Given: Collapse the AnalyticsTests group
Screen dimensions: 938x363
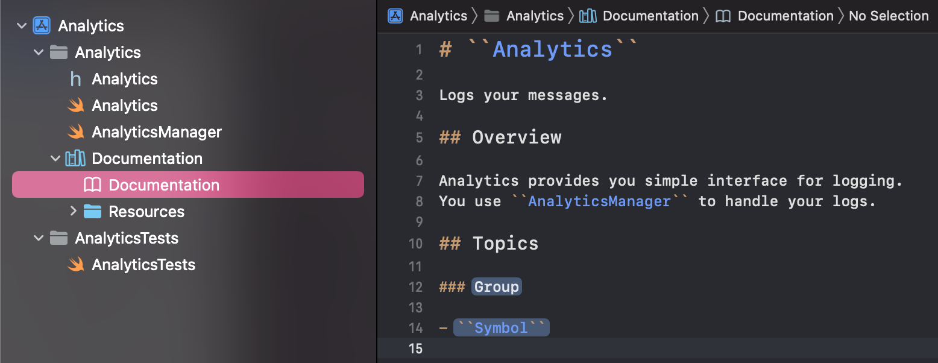Looking at the screenshot, I should pos(39,238).
